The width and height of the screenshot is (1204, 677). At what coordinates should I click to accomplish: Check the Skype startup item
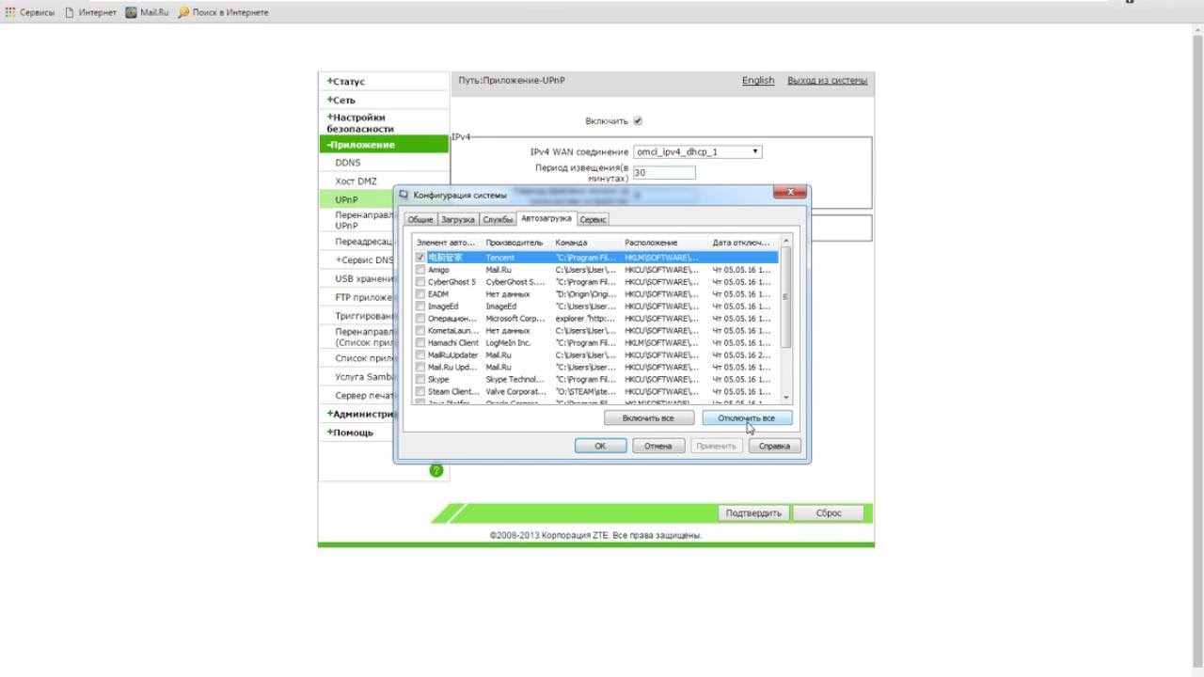point(420,380)
